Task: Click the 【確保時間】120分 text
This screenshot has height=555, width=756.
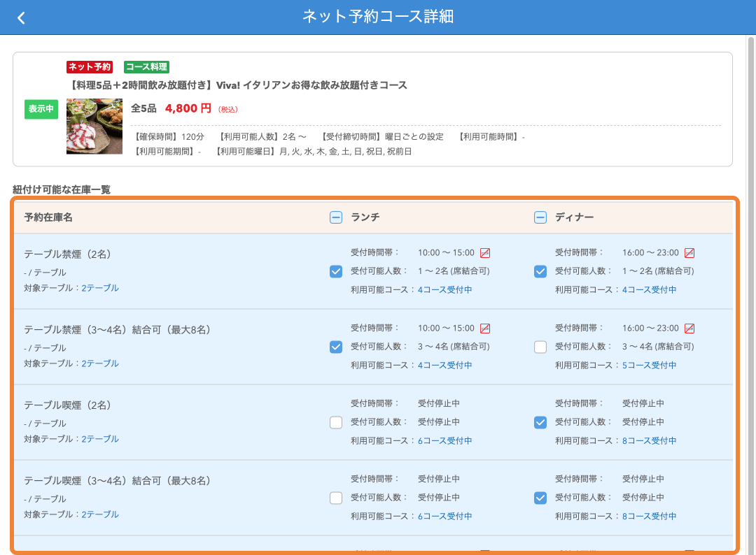Action: click(168, 137)
